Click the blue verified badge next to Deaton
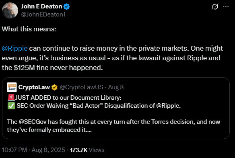Screen dimensions: 235x158 point(66,6)
